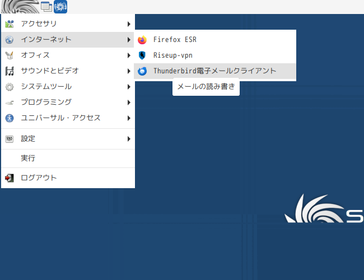This screenshot has height=280, width=364.
Task: Click the サウンドとビデオ film-music icon
Action: point(10,71)
